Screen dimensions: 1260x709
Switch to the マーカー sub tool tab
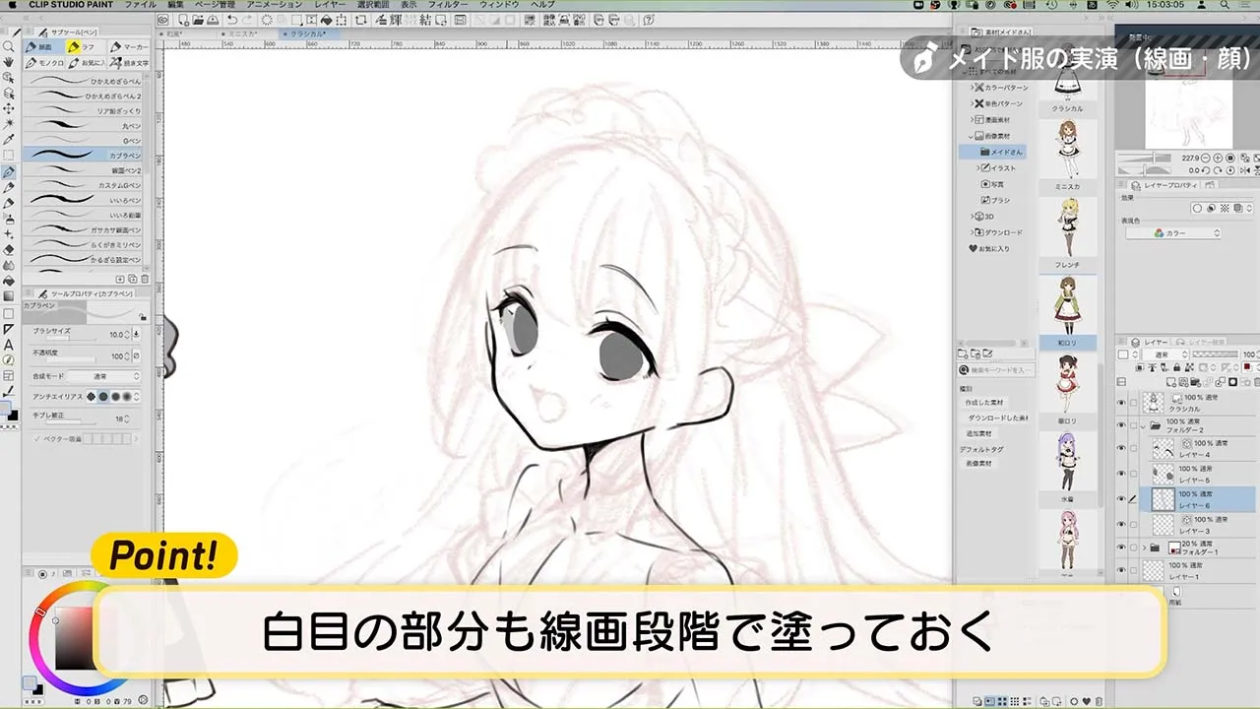(x=130, y=47)
